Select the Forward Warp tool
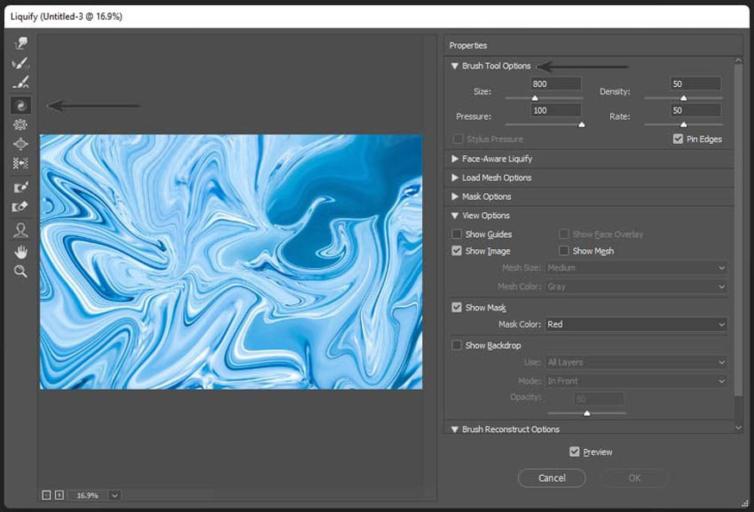Viewport: 754px width, 512px height. point(21,44)
